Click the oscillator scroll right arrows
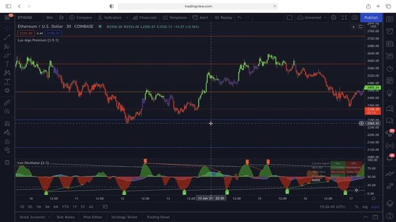Viewport: 396px width, 222px height. pyautogui.click(x=356, y=191)
